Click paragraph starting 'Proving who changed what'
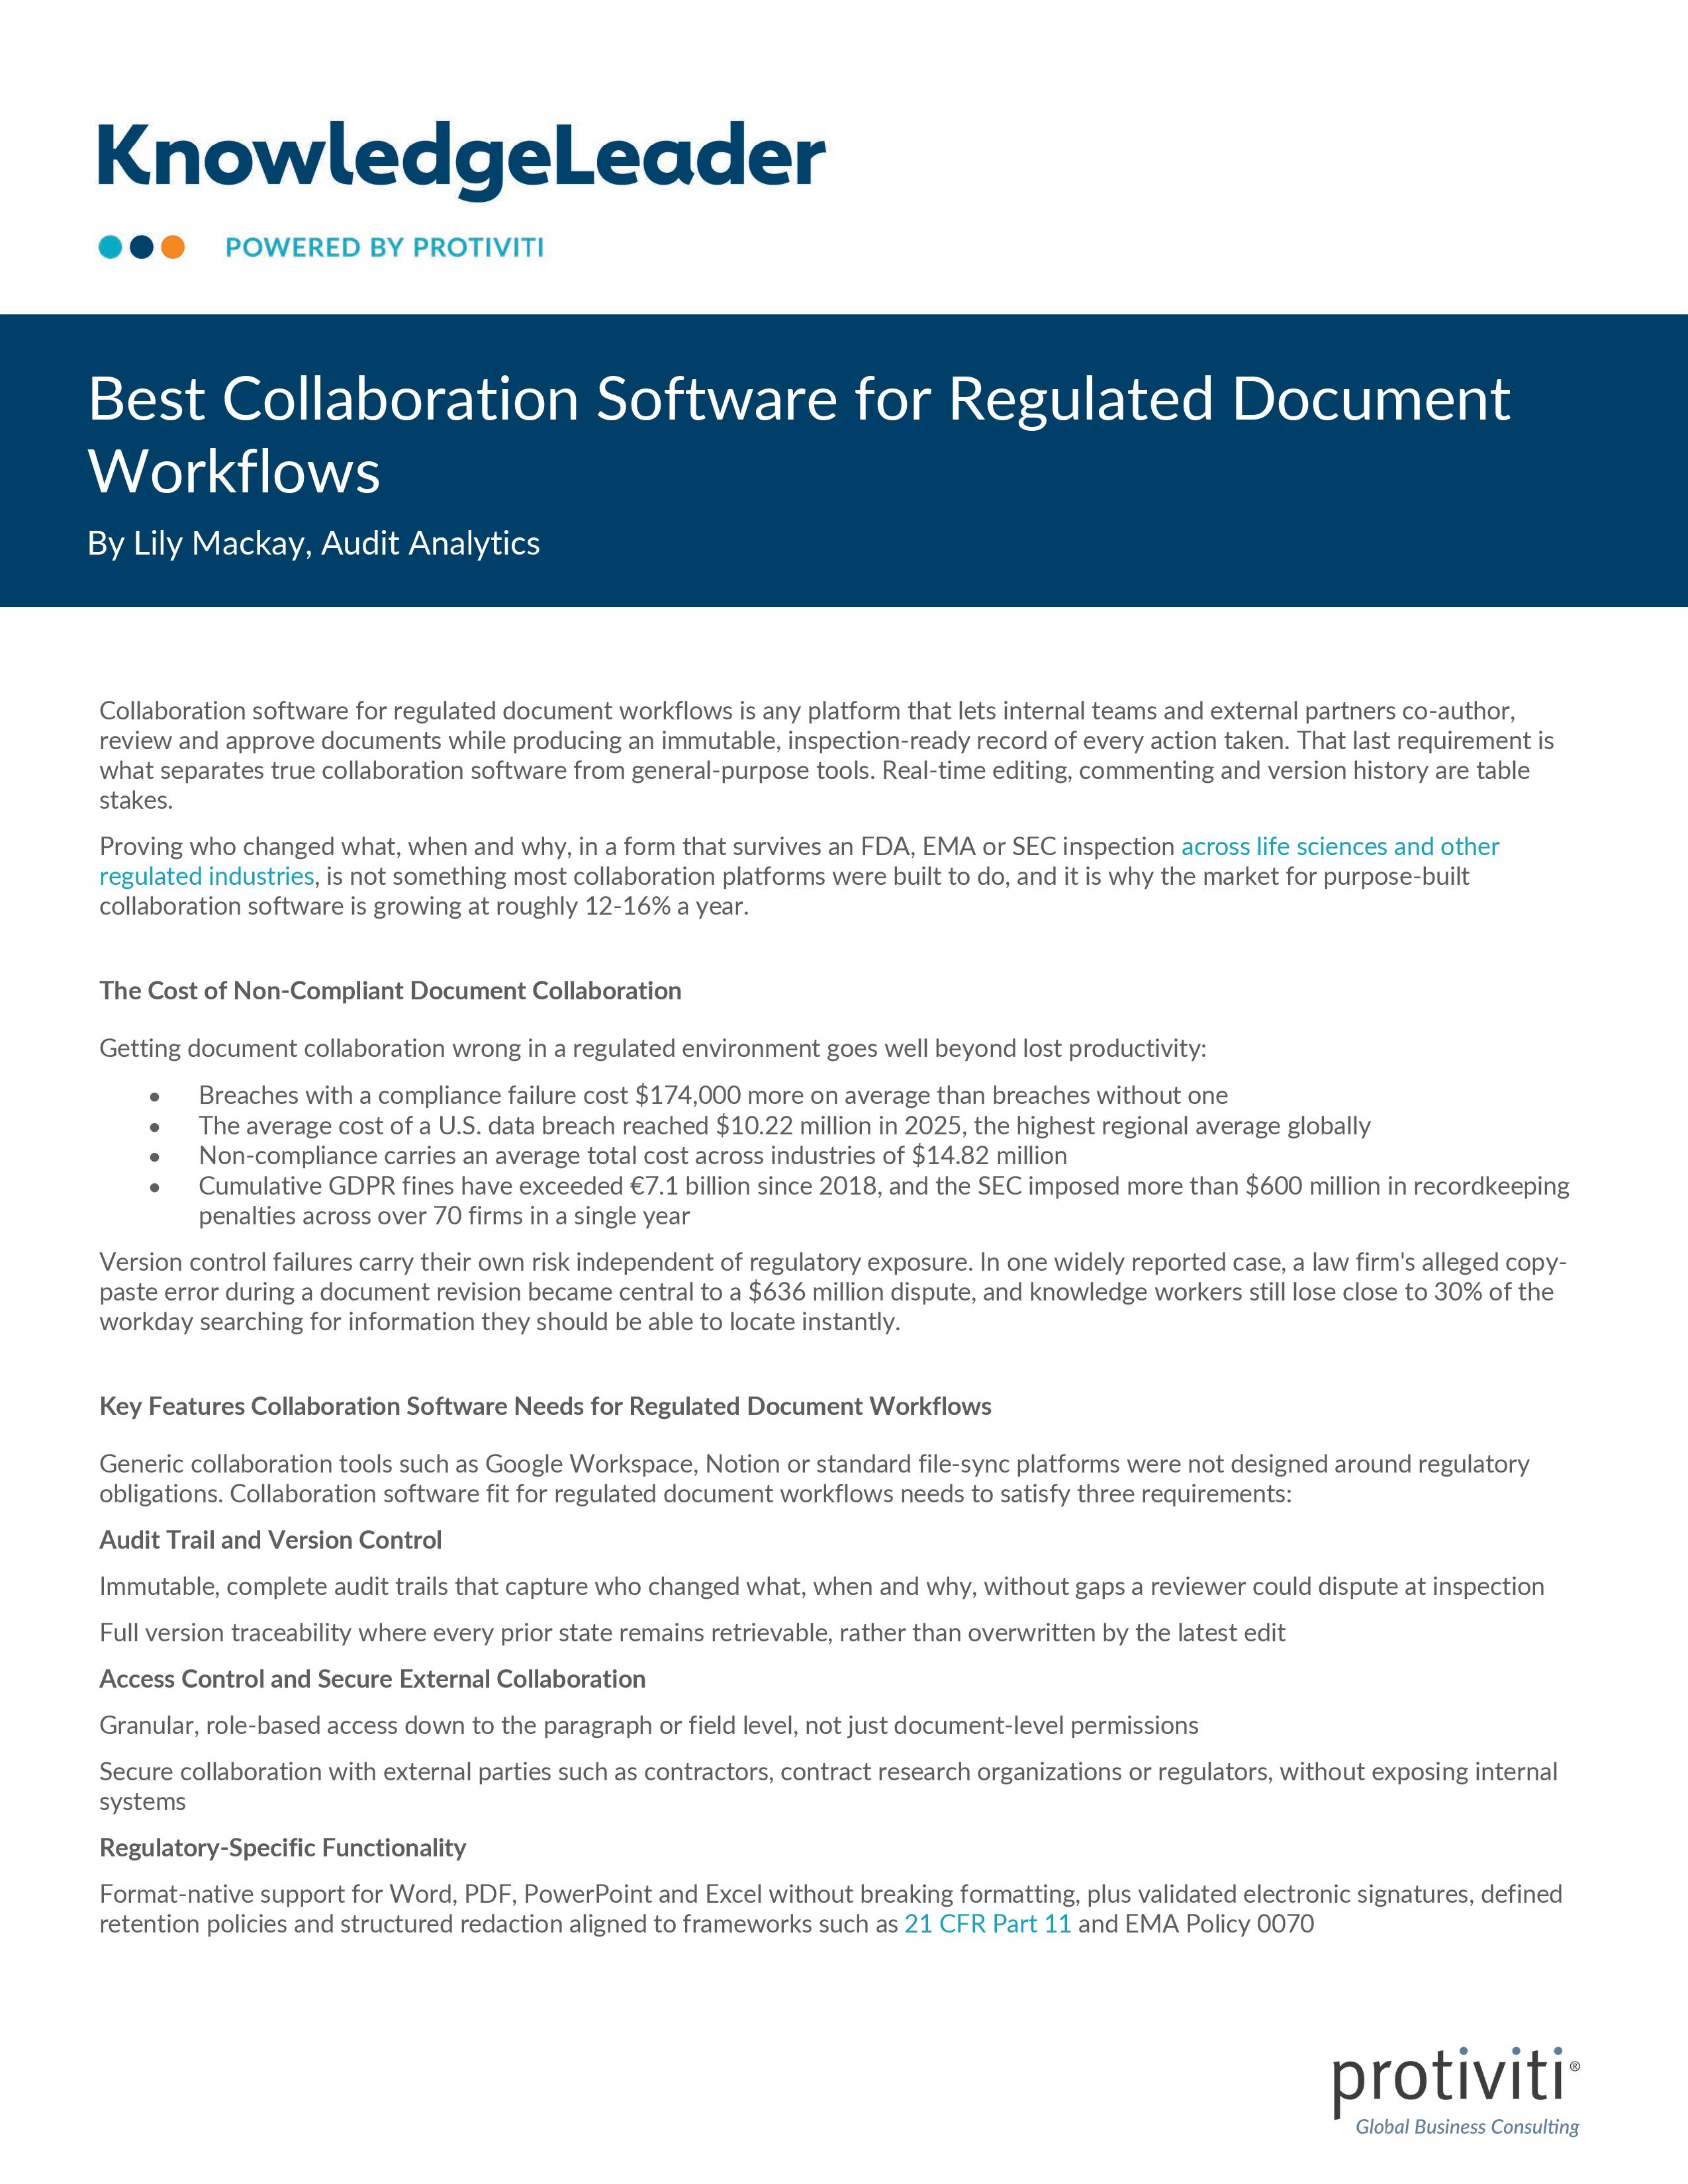The width and height of the screenshot is (1688, 2184). [799, 876]
